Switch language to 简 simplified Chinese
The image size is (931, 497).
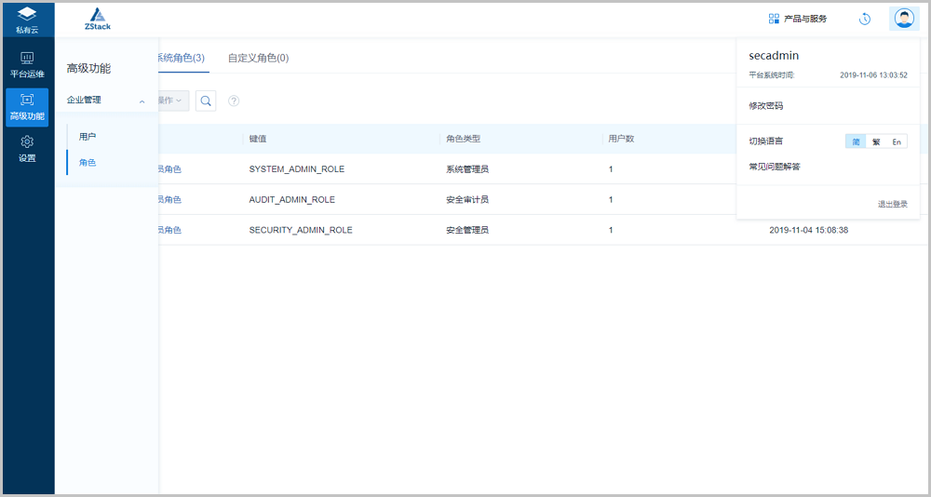point(856,141)
